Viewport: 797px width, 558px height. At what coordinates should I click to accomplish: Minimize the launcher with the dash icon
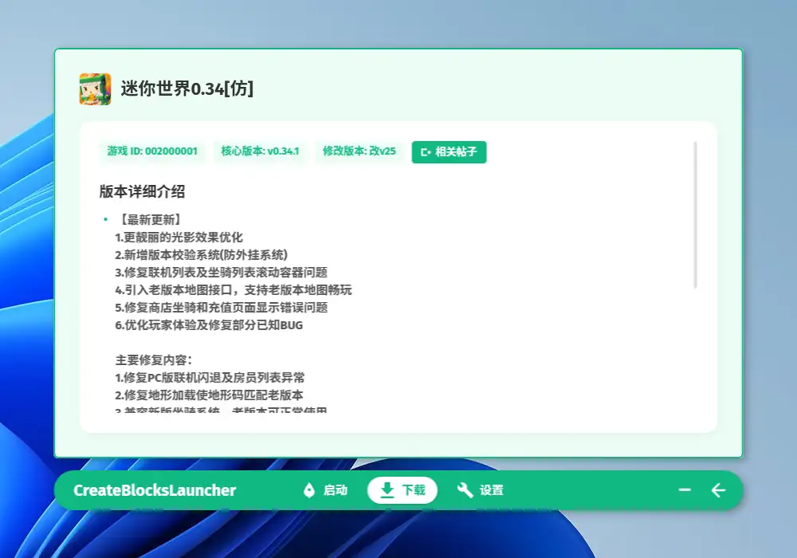[x=685, y=490]
